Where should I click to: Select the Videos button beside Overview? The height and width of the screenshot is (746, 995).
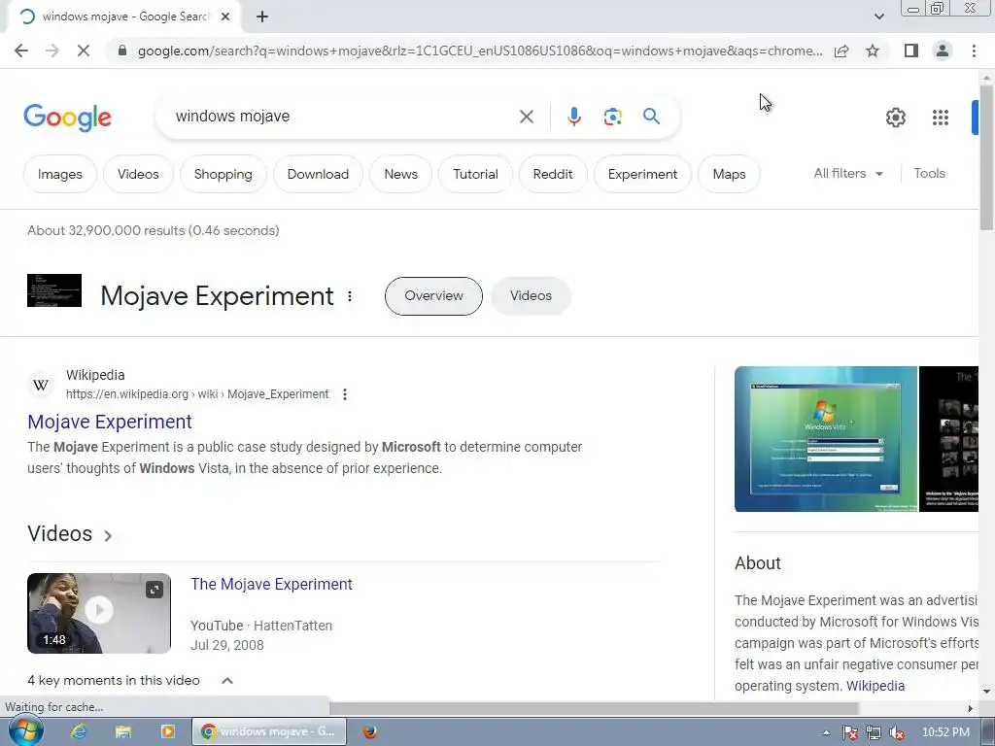click(x=531, y=295)
